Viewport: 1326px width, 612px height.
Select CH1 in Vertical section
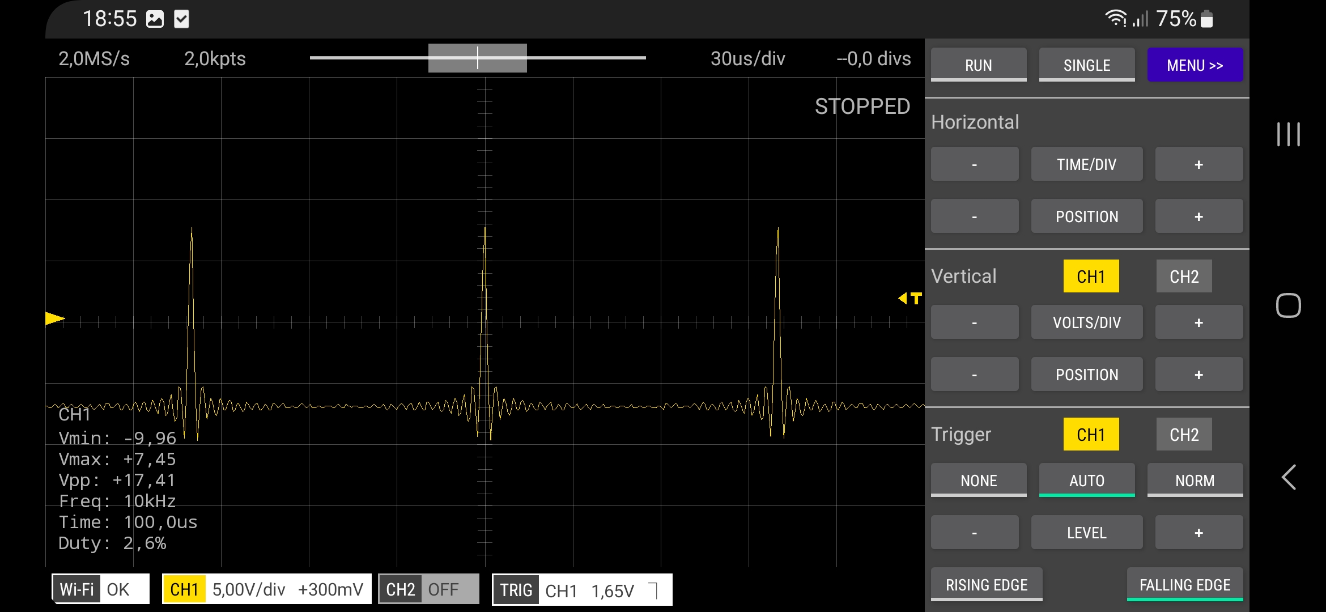[1091, 276]
